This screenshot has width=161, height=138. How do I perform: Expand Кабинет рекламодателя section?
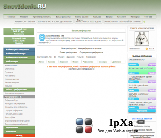[x=19, y=49]
